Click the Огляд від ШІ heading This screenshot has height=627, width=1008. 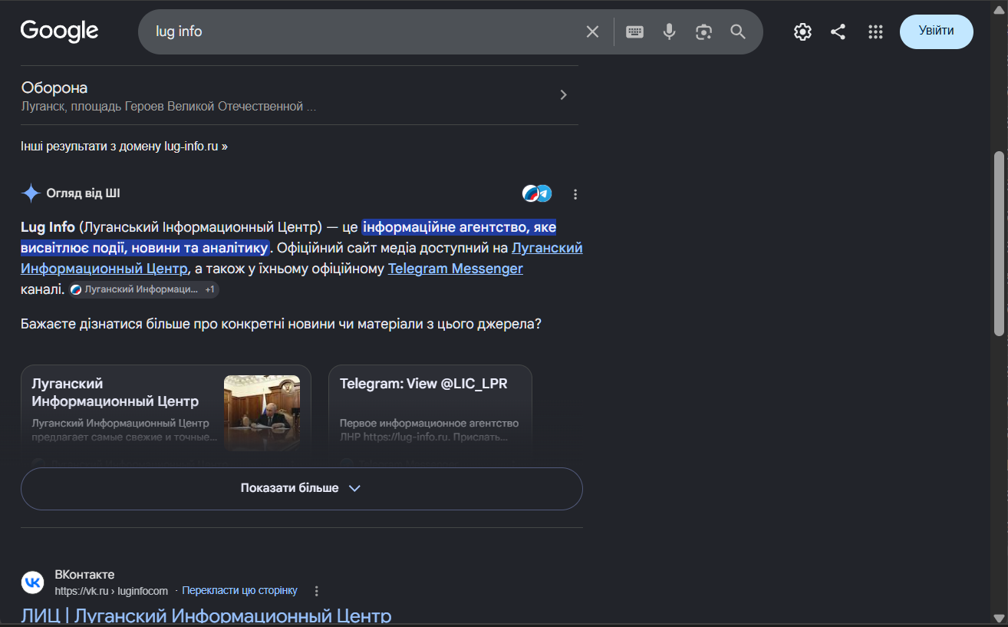83,193
